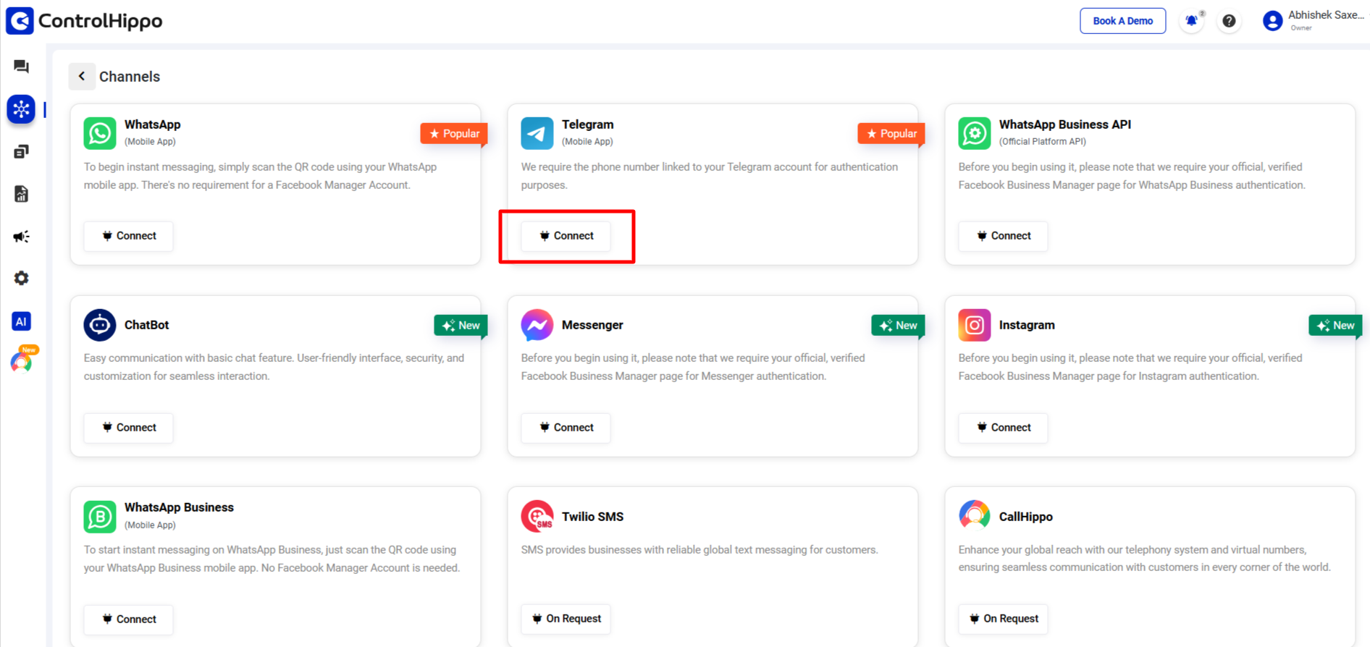Viewport: 1370px width, 647px height.
Task: Click the ChatBot channel logo
Action: 100,325
